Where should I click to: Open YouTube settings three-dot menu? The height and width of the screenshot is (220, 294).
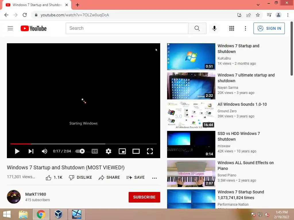coord(245,28)
